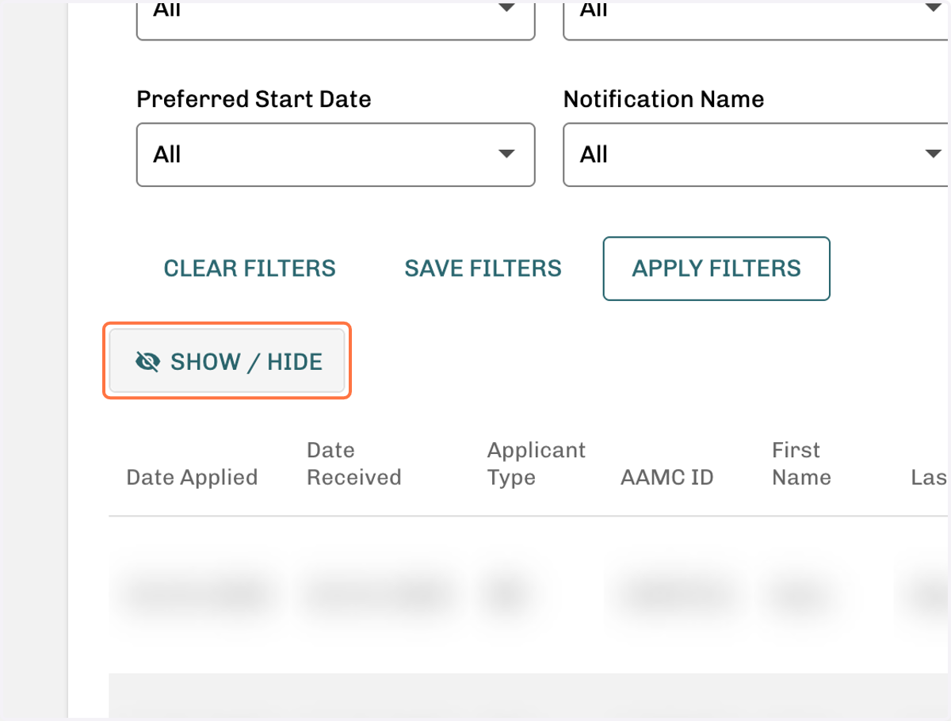Screen dimensions: 951x721
Task: Click the Preferred Start Date label
Action: [x=254, y=99]
